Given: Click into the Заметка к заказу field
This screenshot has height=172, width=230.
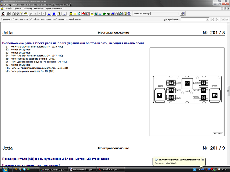Looking at the screenshot, I should point(164,14).
